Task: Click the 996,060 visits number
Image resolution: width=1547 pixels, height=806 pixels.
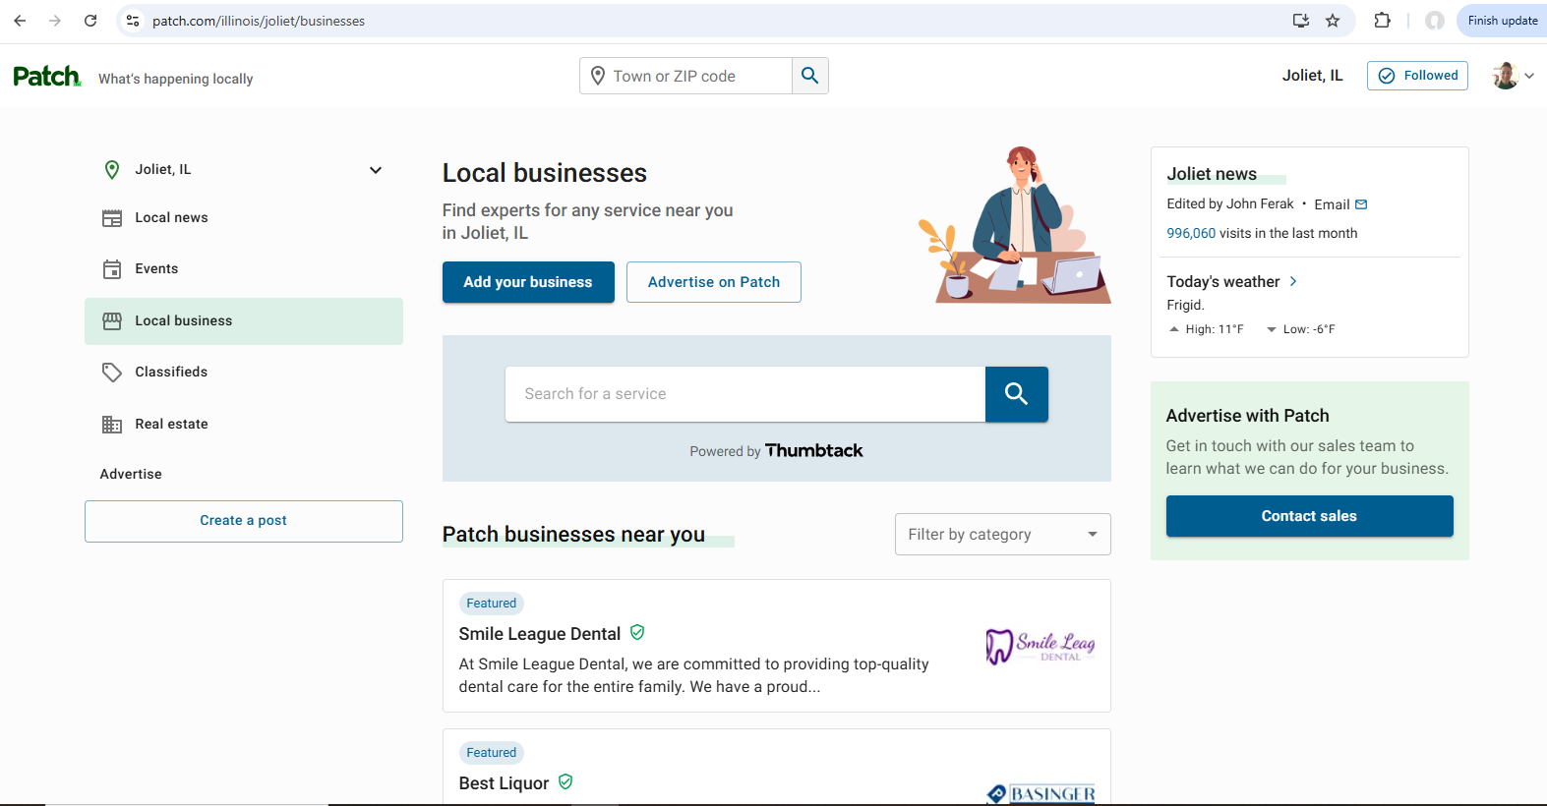Action: click(x=1191, y=233)
